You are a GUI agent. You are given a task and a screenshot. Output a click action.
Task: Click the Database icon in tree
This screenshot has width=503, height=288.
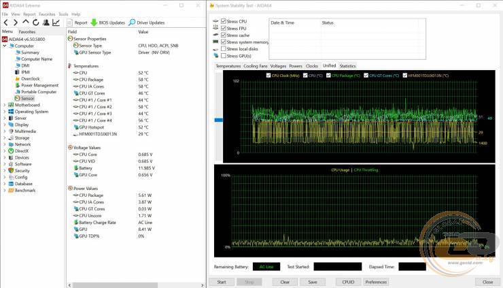click(11, 184)
